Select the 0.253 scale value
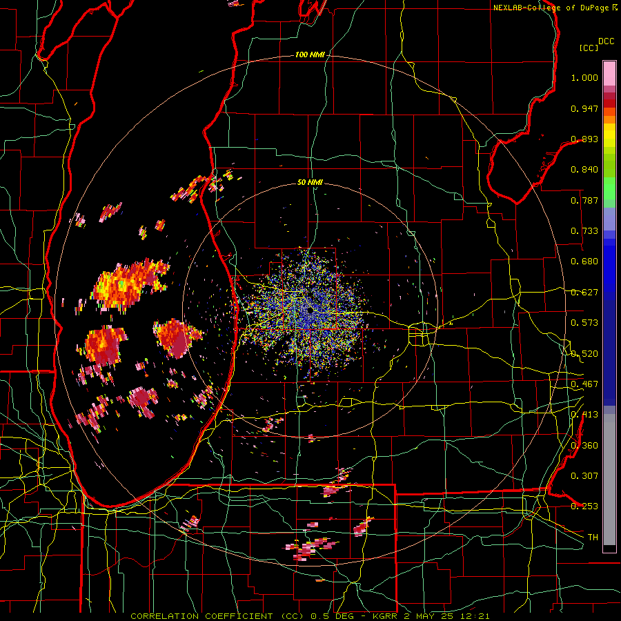This screenshot has height=621, width=621. click(584, 506)
